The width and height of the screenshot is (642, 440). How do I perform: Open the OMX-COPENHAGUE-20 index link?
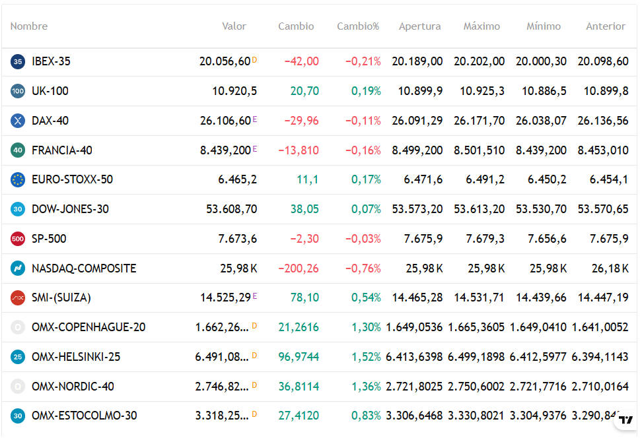click(89, 328)
